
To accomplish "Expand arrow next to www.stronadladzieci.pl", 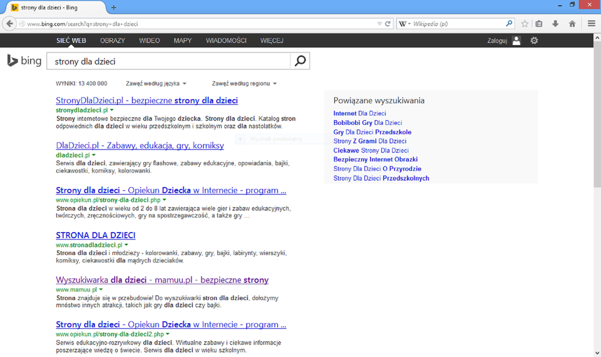I will [126, 245].
